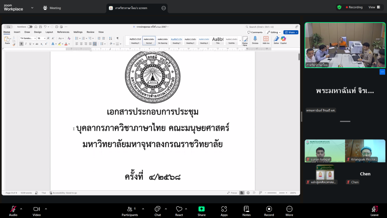Switch to the Design ribbon tab

coord(38,32)
